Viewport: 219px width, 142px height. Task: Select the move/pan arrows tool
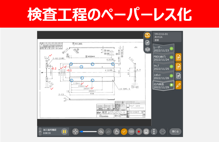[x=75, y=132]
